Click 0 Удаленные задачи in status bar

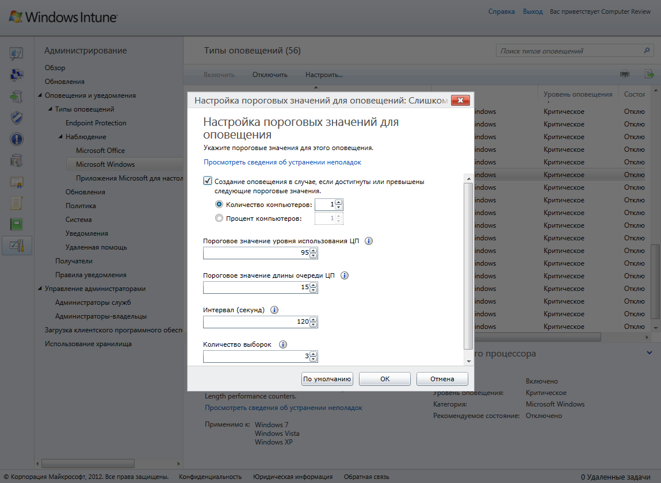click(x=616, y=477)
